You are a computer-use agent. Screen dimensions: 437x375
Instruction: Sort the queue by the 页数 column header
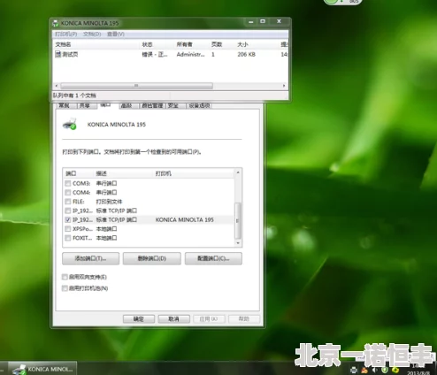tap(222, 44)
